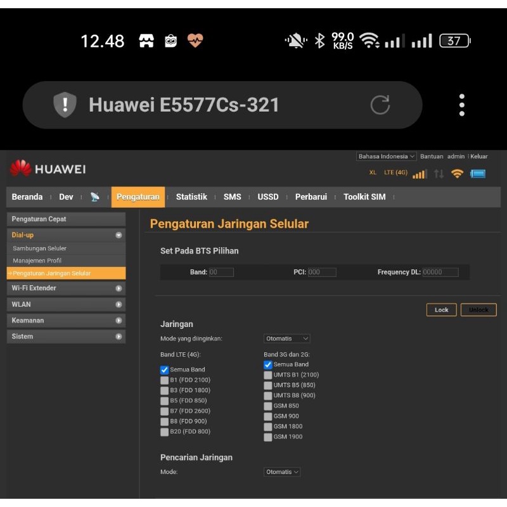Click the admin account link
507x507 pixels.
coord(456,156)
